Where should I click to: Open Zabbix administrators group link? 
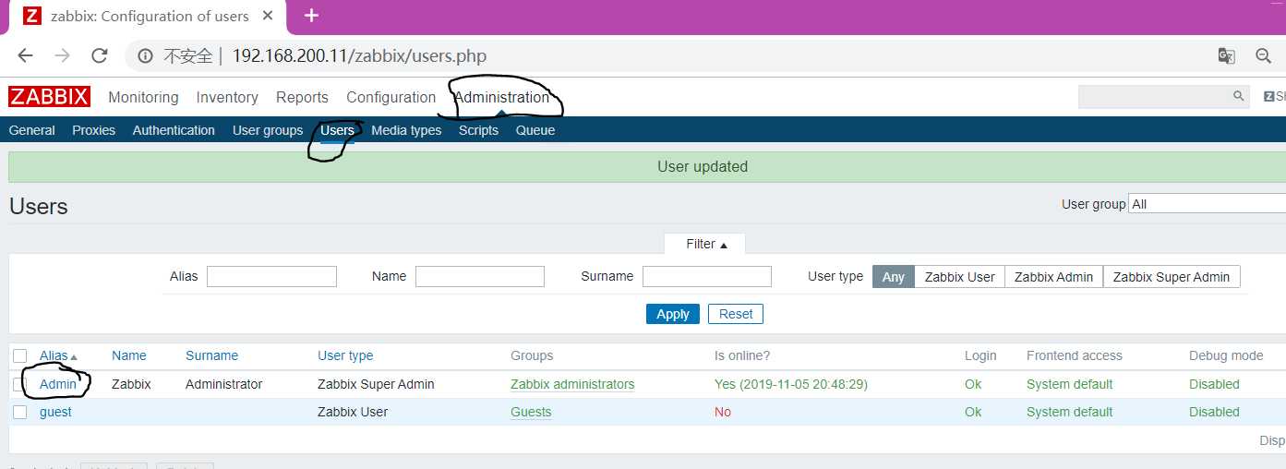pos(572,384)
